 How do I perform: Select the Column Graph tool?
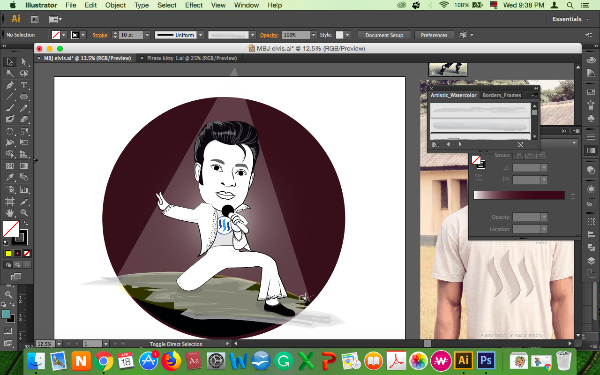pos(24,190)
